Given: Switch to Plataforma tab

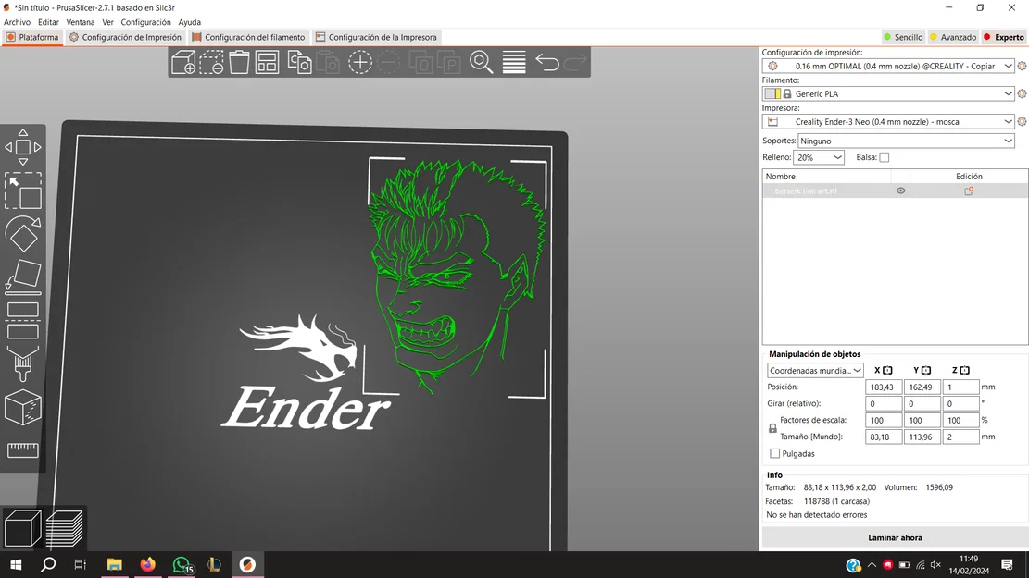Looking at the screenshot, I should coord(32,37).
